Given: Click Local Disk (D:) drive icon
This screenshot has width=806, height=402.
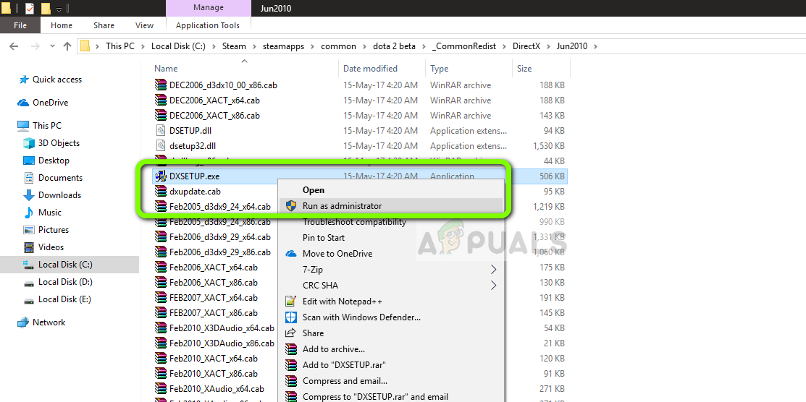Looking at the screenshot, I should pyautogui.click(x=29, y=283).
